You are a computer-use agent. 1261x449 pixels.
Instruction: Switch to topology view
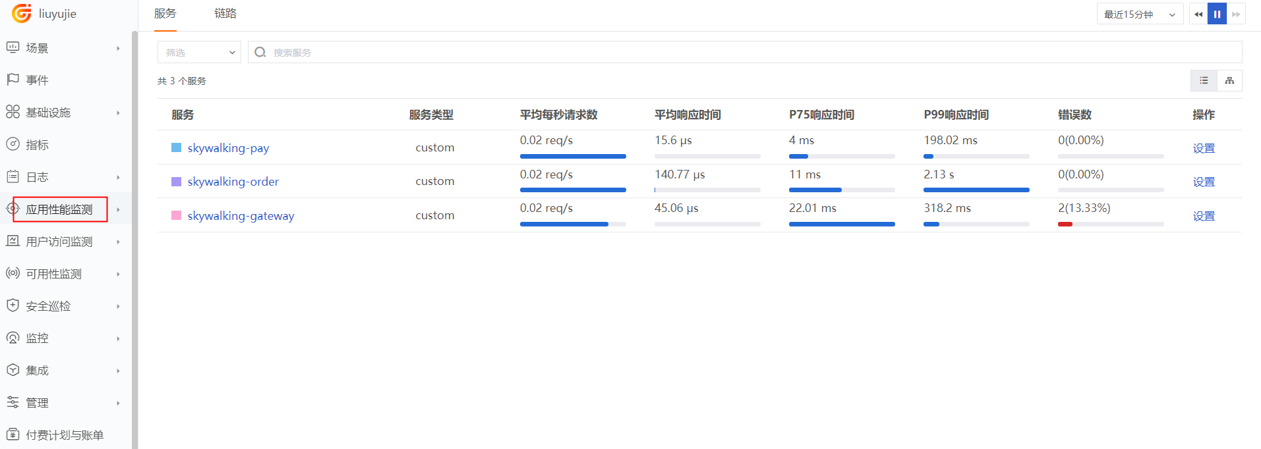coord(1229,80)
